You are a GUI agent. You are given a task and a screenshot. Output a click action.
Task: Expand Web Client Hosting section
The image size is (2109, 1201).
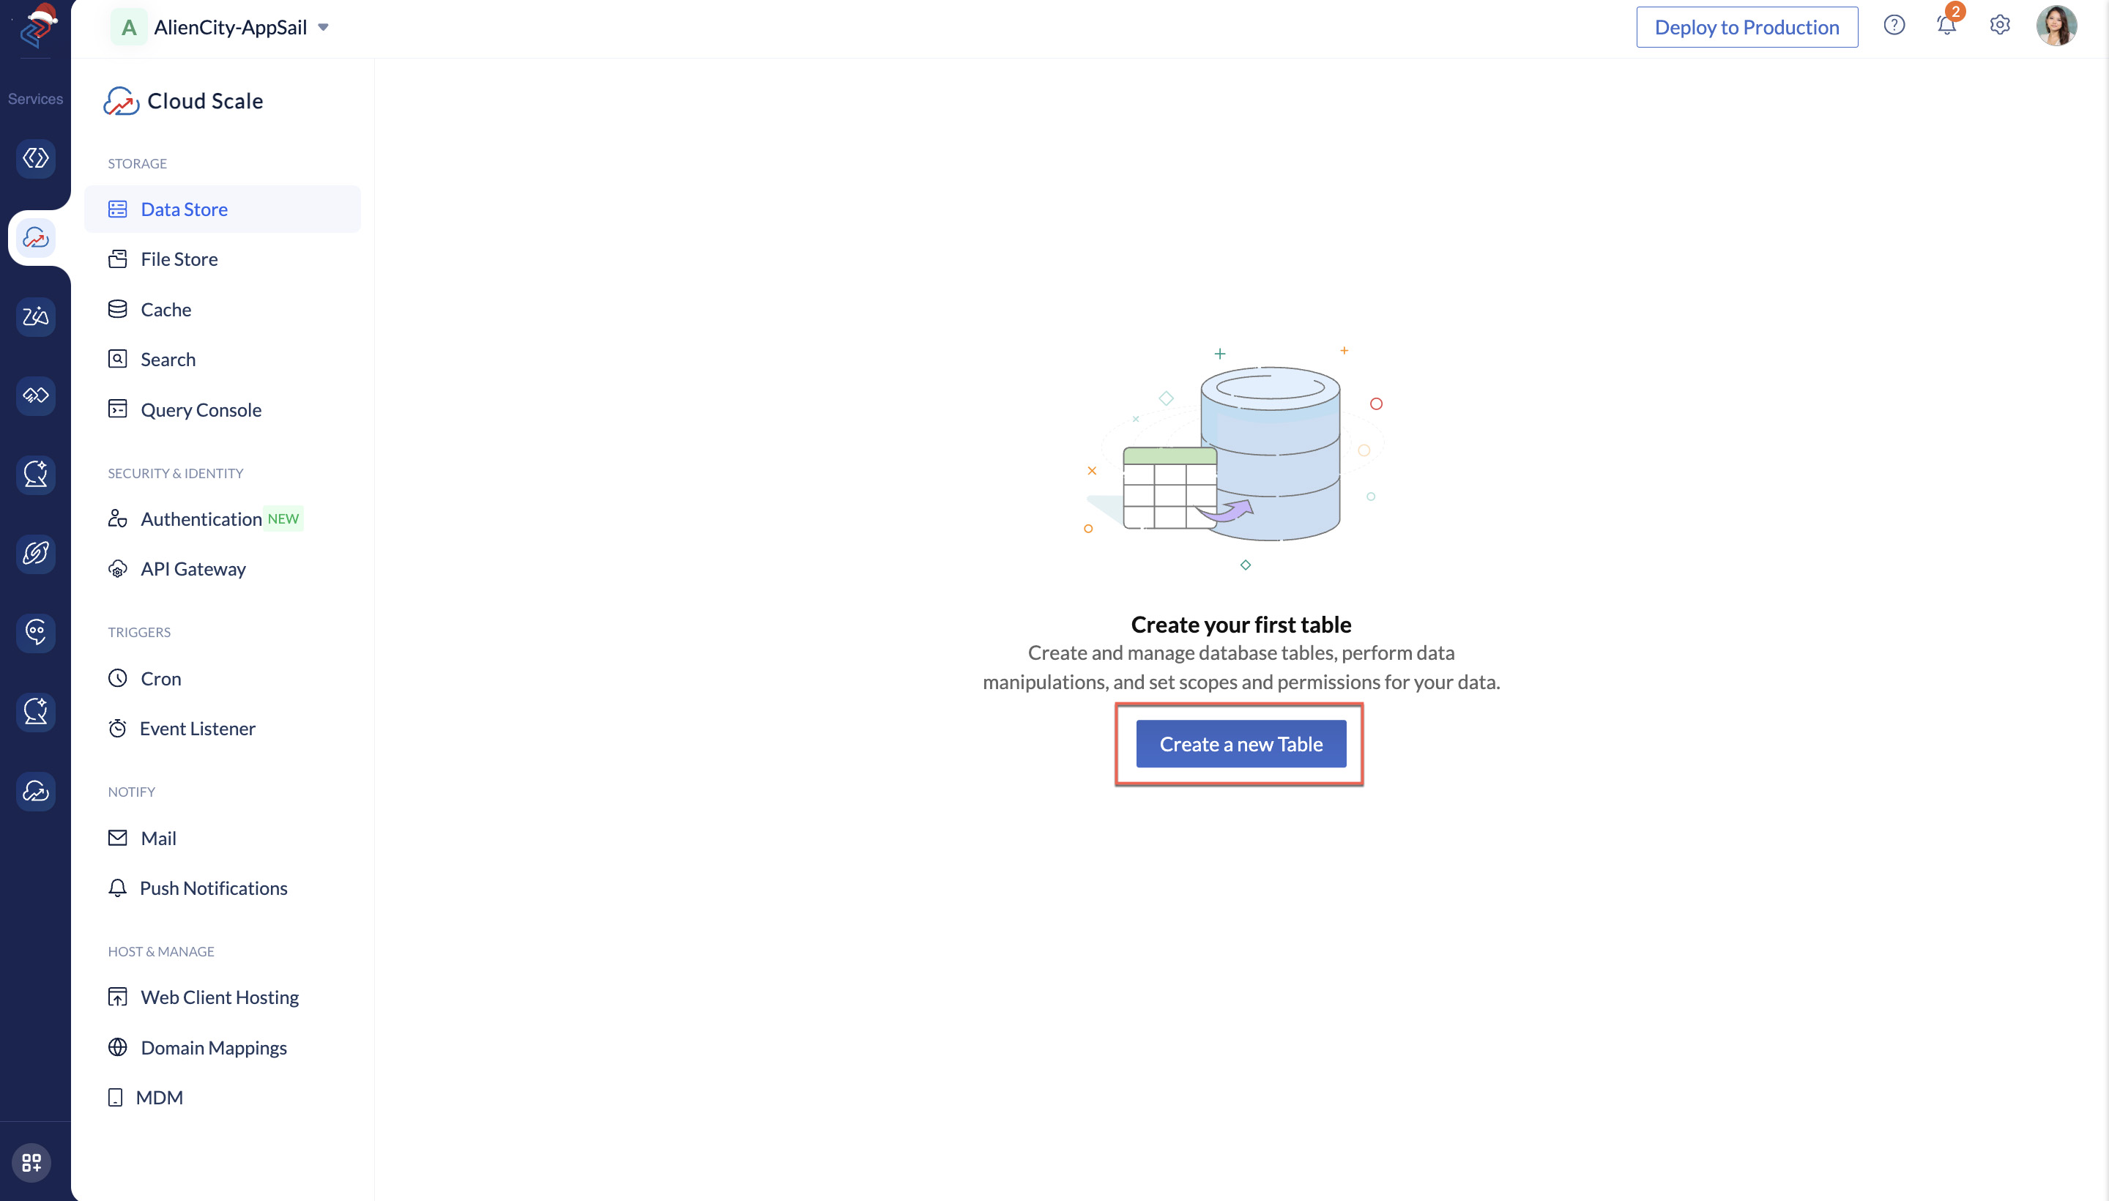[x=219, y=997]
